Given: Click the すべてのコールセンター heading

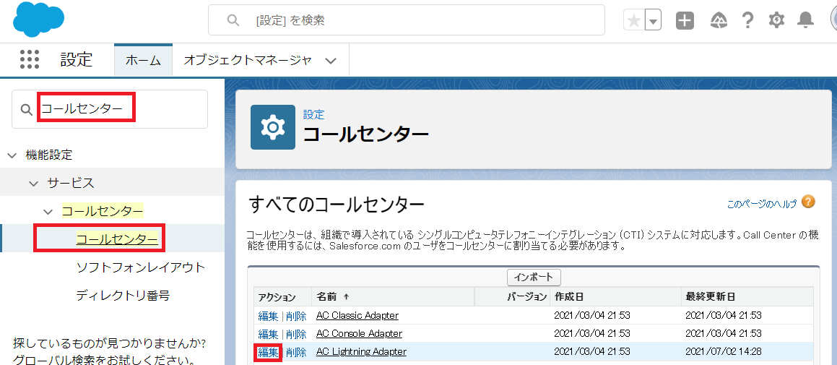Looking at the screenshot, I should coord(337,204).
